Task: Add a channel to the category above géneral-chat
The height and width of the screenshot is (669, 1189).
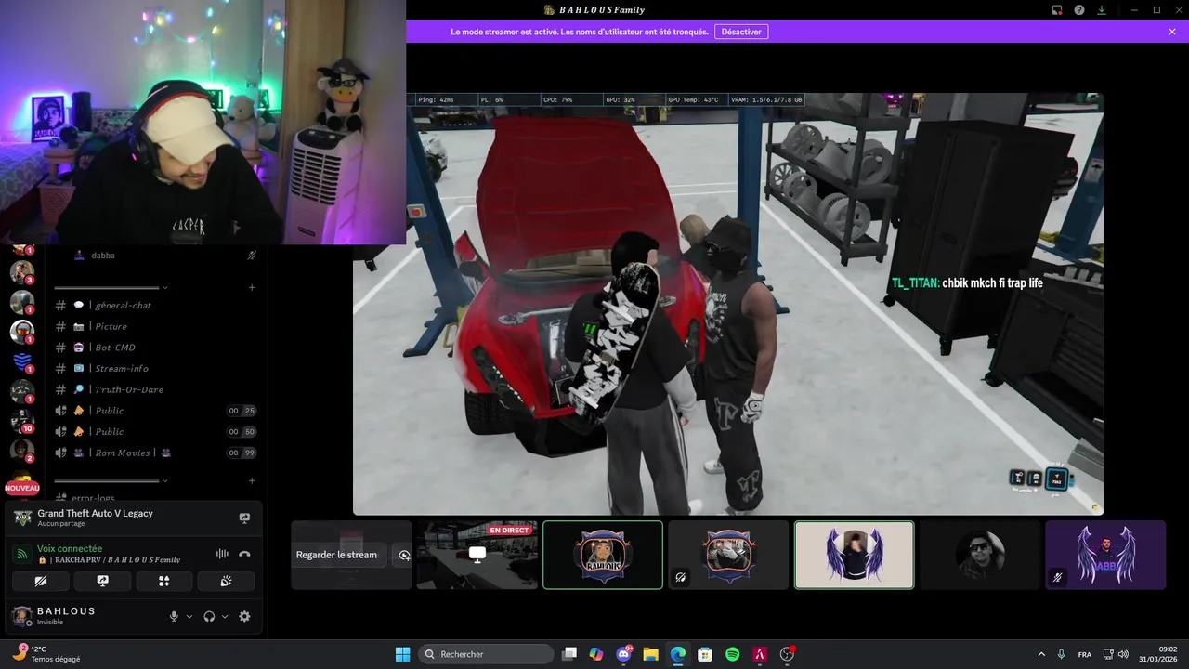Action: point(252,287)
